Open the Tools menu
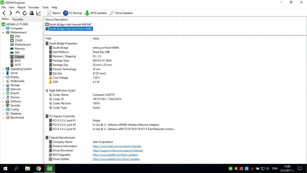 (45, 7)
